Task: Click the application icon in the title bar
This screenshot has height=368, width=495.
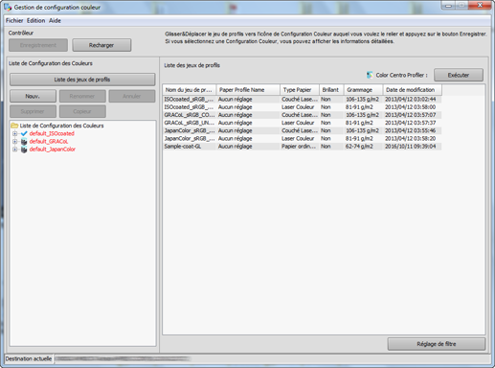Action: [x=8, y=7]
